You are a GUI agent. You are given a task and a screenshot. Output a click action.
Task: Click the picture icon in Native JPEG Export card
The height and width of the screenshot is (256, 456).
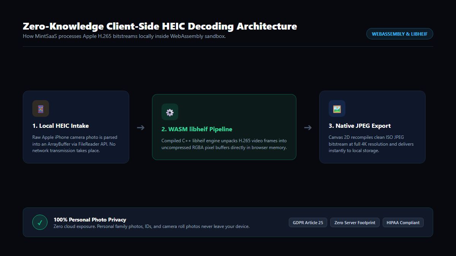pos(337,108)
